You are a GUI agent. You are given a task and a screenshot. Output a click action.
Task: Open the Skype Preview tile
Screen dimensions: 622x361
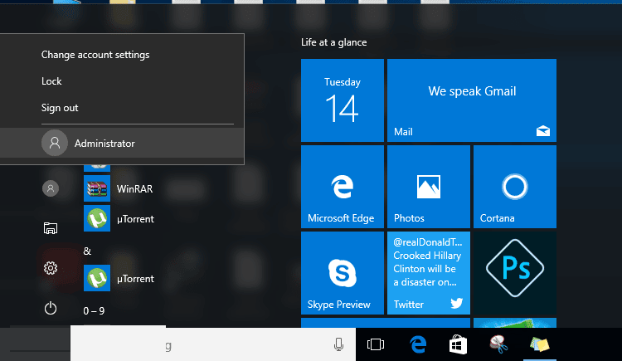[342, 273]
